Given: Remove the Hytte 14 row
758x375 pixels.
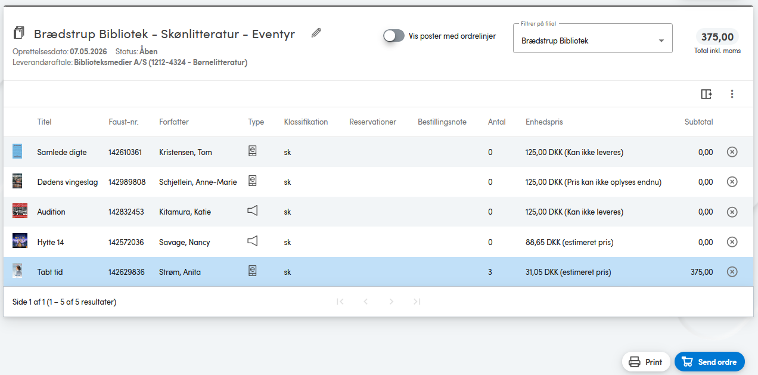Looking at the screenshot, I should click(x=732, y=241).
